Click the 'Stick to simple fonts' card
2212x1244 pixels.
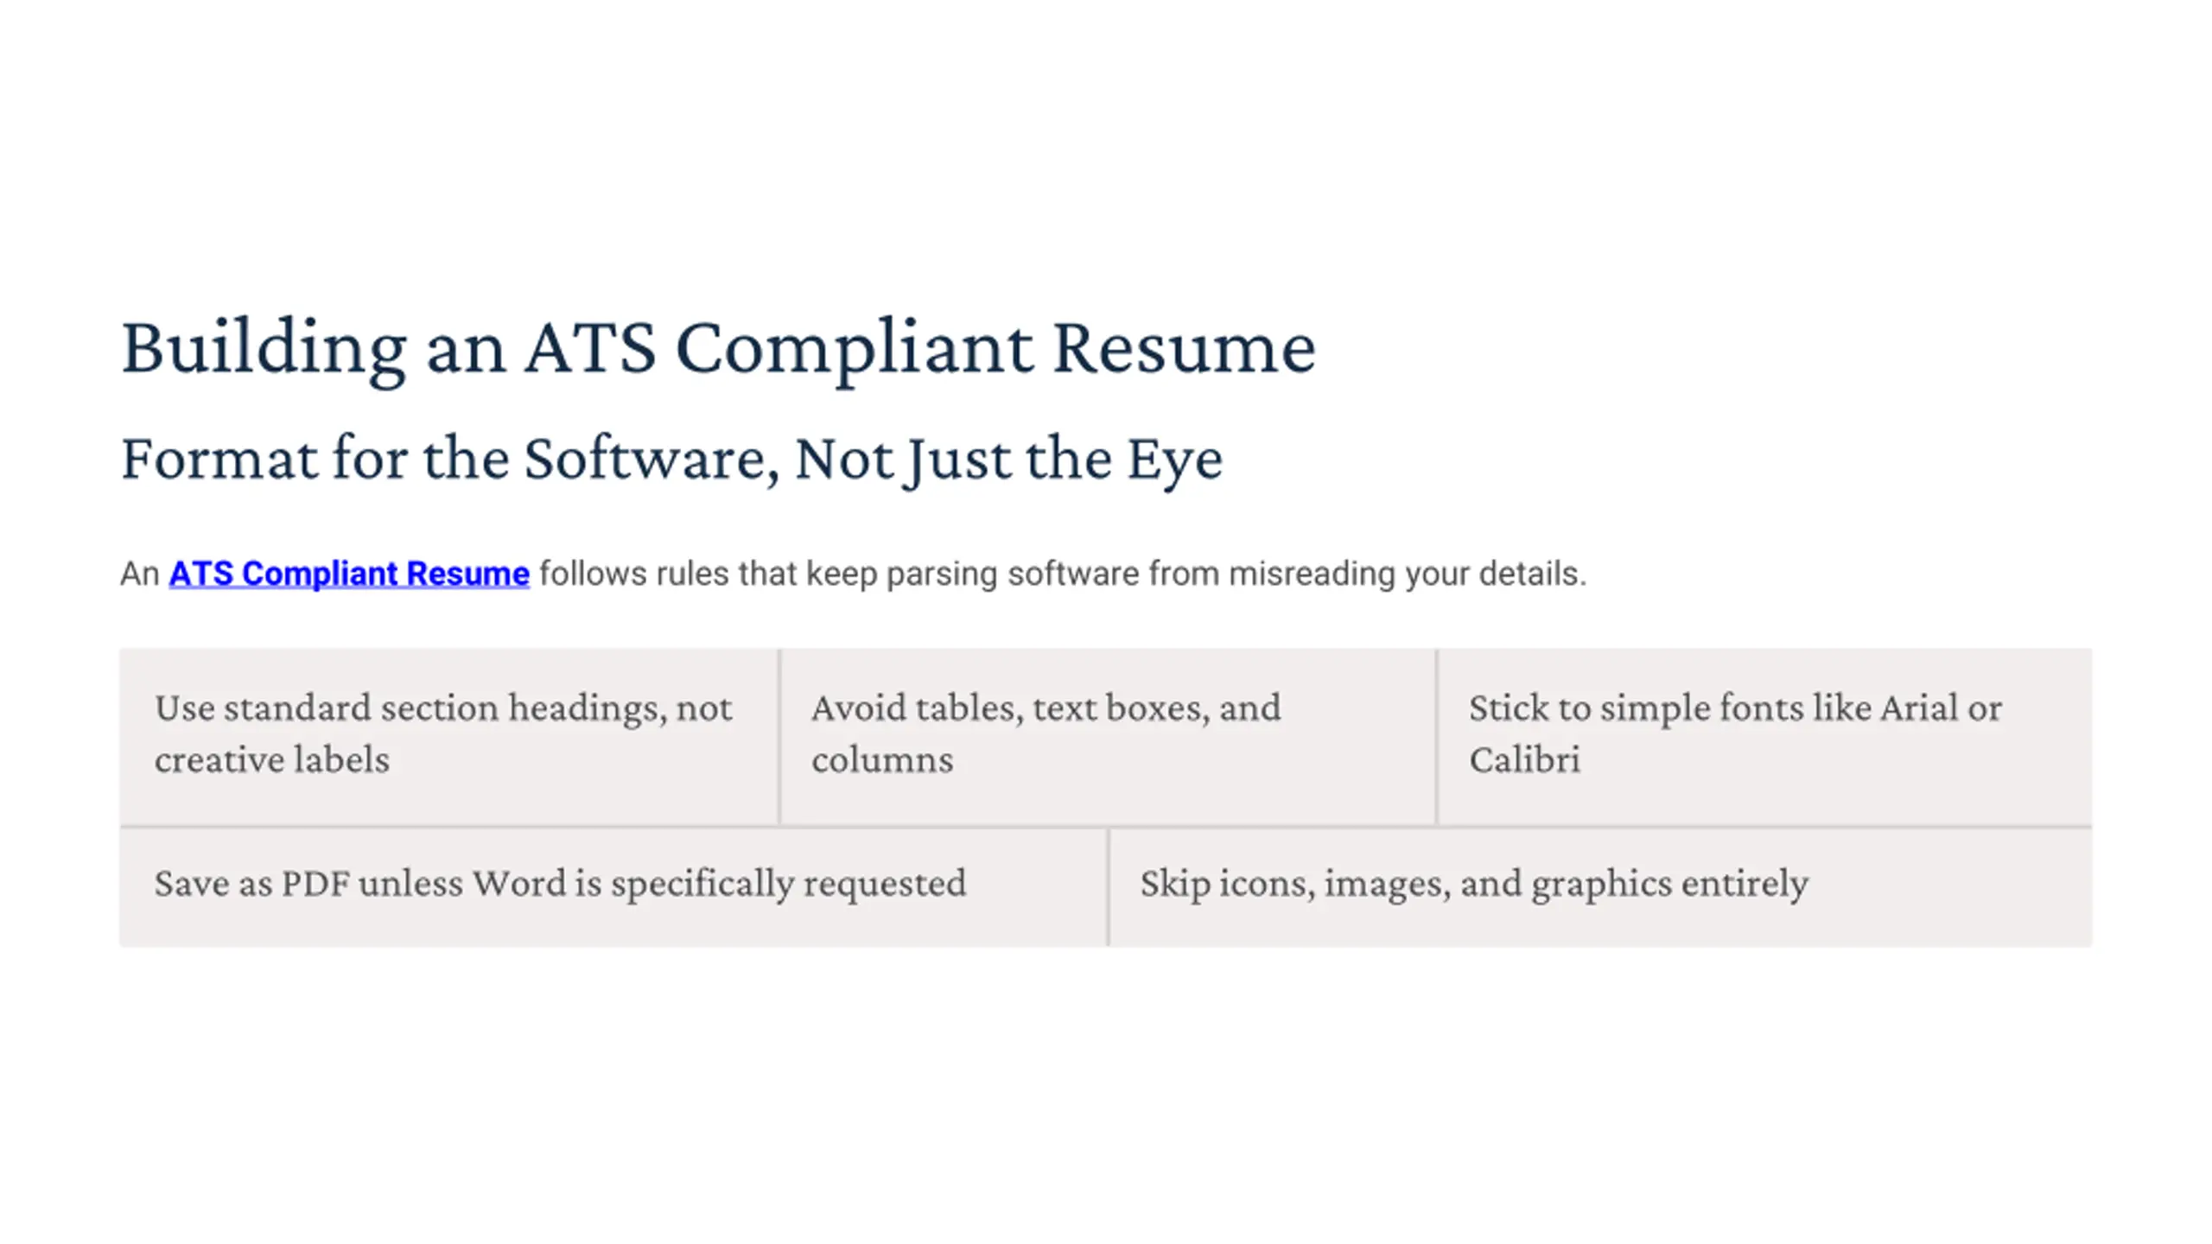[1765, 736]
